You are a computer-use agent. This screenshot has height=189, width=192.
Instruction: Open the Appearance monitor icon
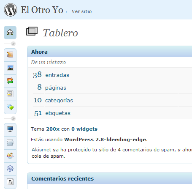click(10, 129)
